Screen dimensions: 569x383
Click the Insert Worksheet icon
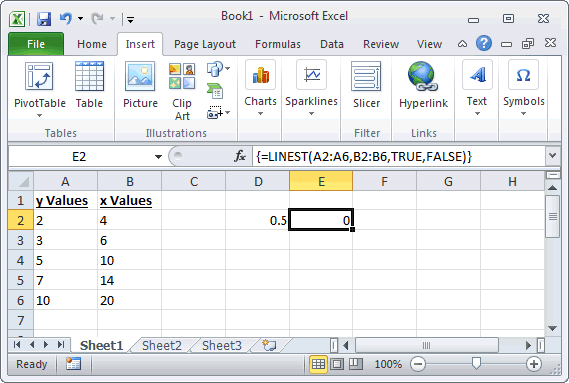pos(269,345)
